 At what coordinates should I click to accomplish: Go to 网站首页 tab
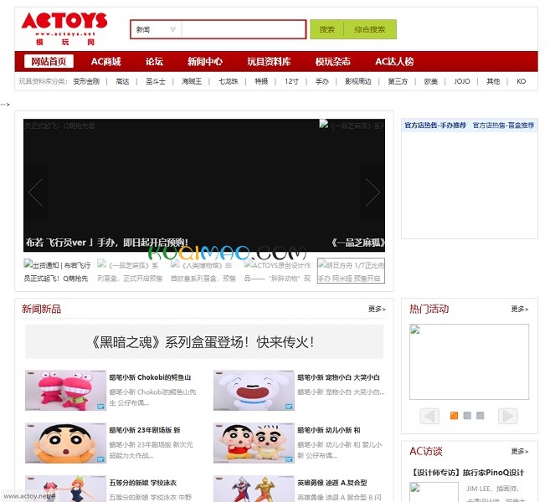click(x=49, y=61)
